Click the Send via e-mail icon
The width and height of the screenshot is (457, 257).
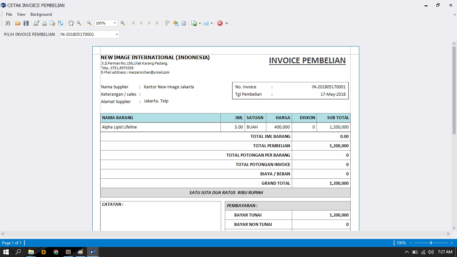pyautogui.click(x=206, y=23)
